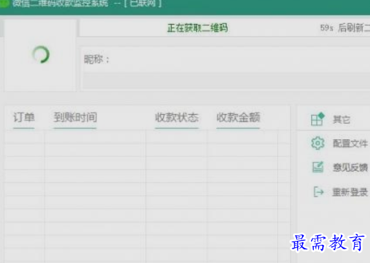
Task: Sort by the 订单 column header
Action: (24, 117)
